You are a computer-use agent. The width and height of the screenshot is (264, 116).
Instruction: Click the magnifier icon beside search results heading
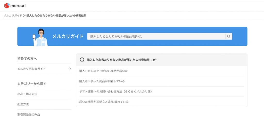(x=82, y=60)
